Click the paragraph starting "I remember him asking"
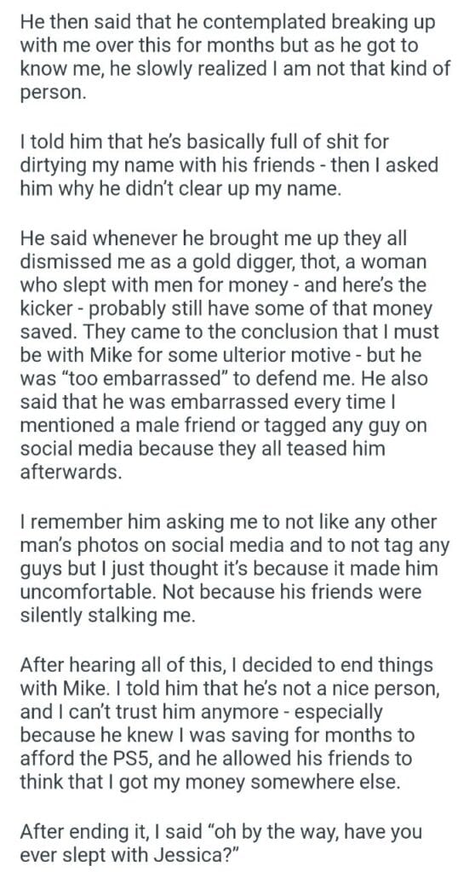Viewport: 475px width, 872px height. pos(234,569)
